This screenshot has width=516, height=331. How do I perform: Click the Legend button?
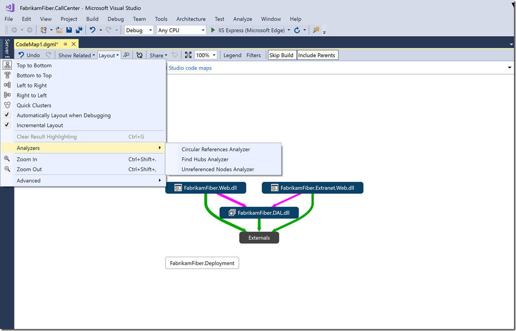(x=232, y=55)
